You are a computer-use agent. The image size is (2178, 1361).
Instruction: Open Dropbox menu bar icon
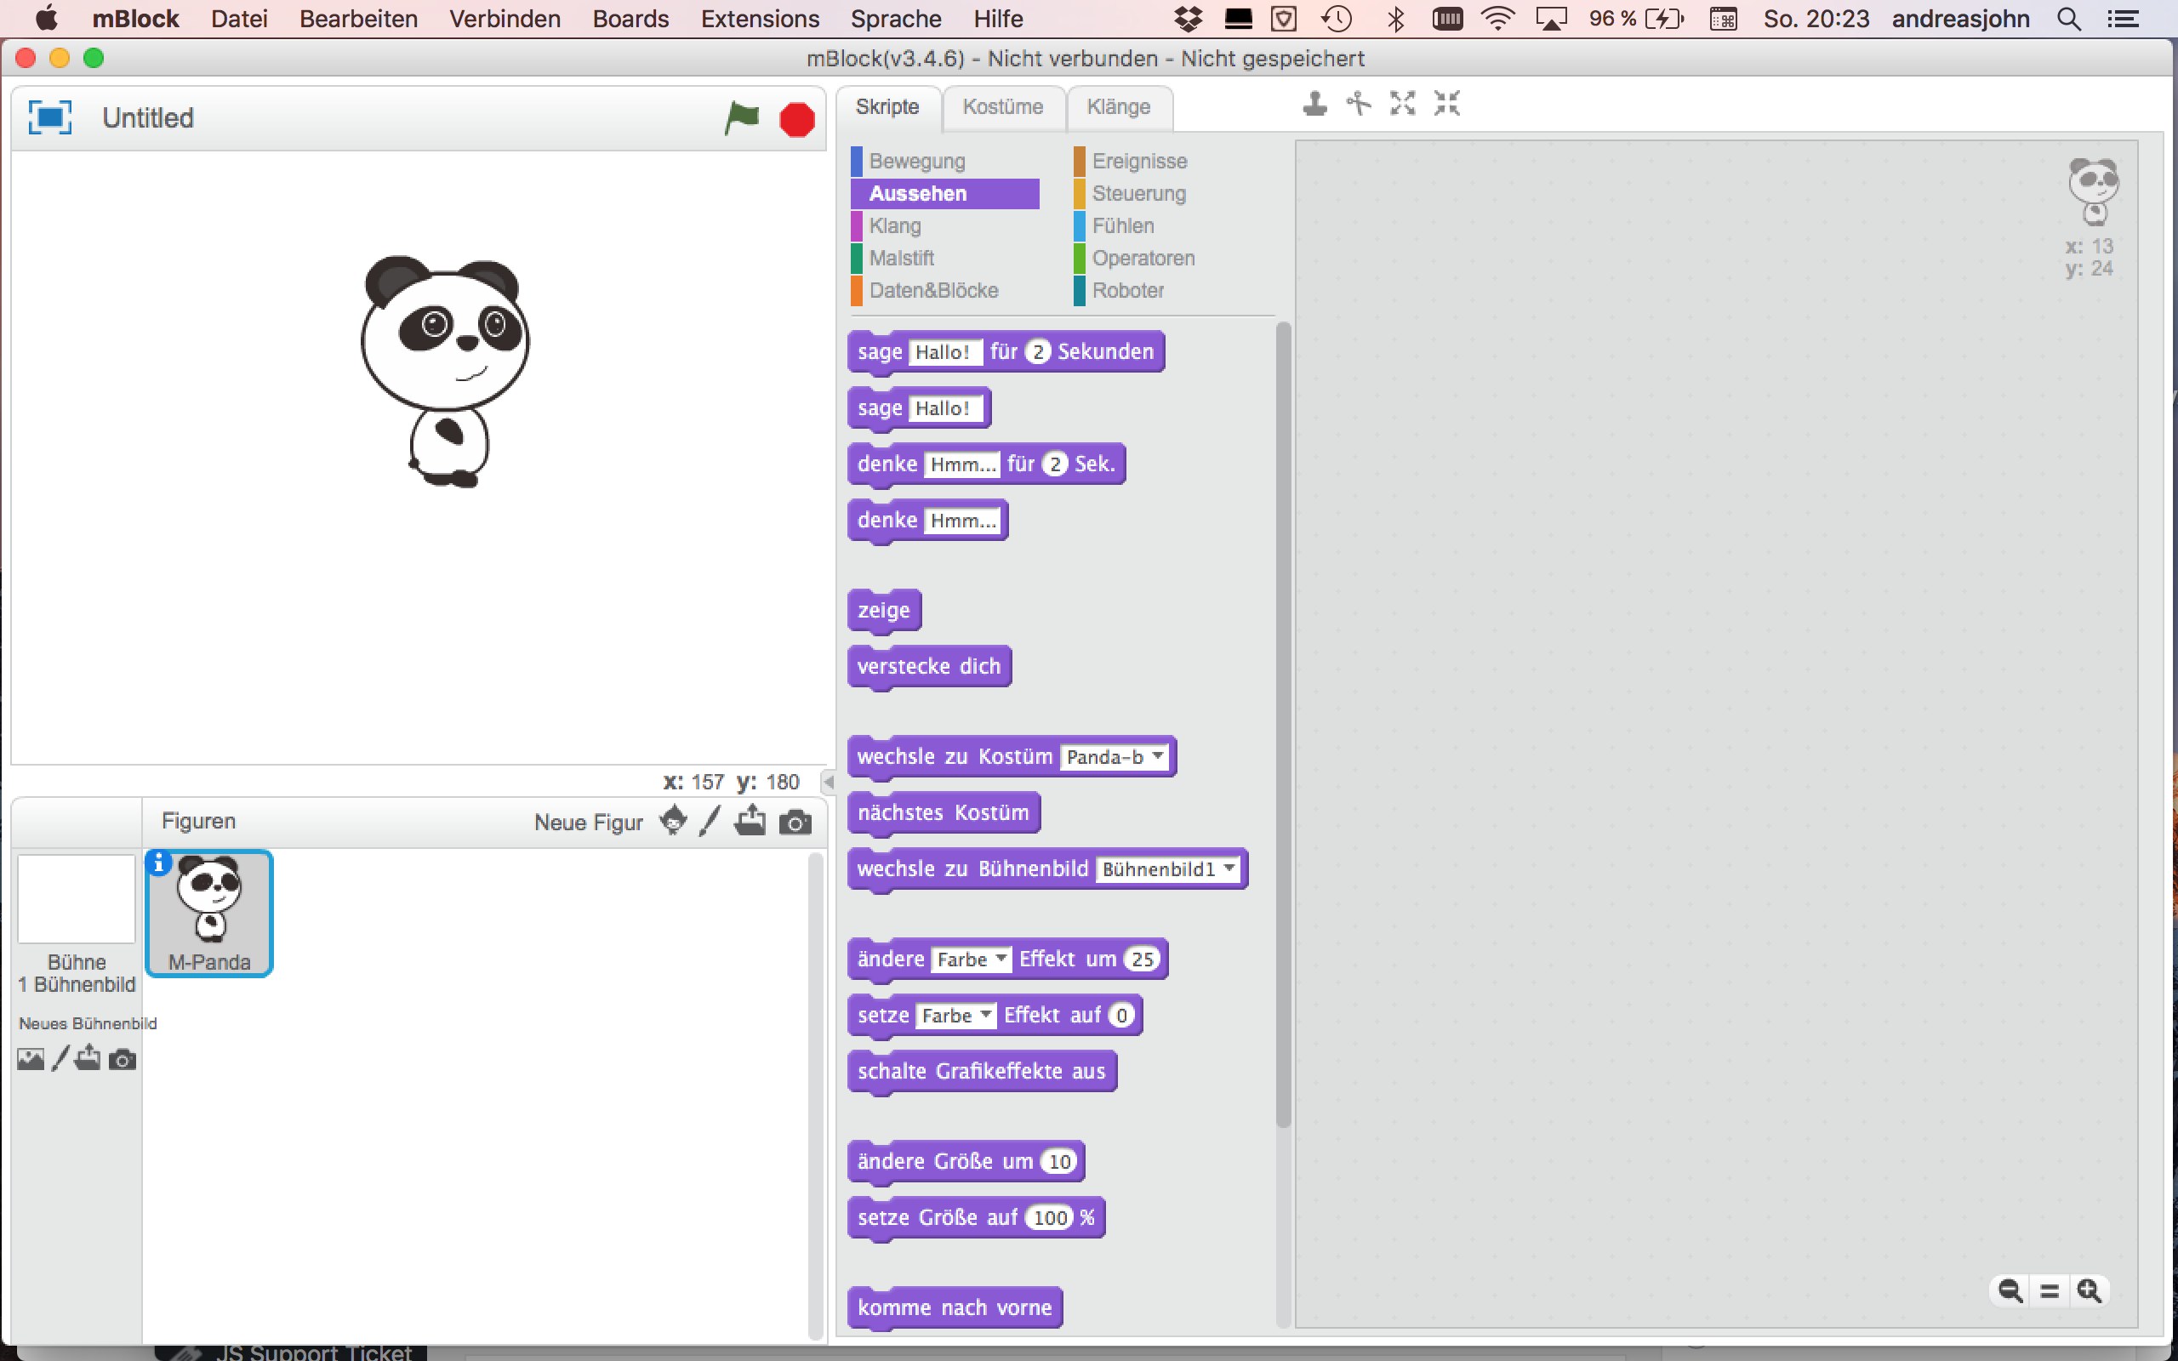tap(1188, 19)
